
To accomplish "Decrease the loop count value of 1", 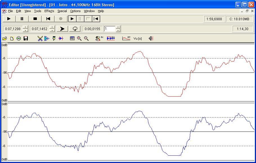I will tap(118, 30).
